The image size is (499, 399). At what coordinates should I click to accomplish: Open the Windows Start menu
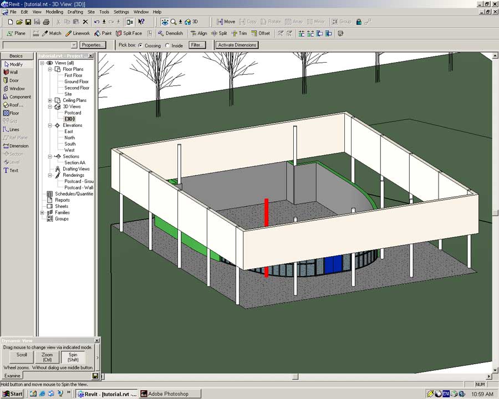tap(13, 394)
